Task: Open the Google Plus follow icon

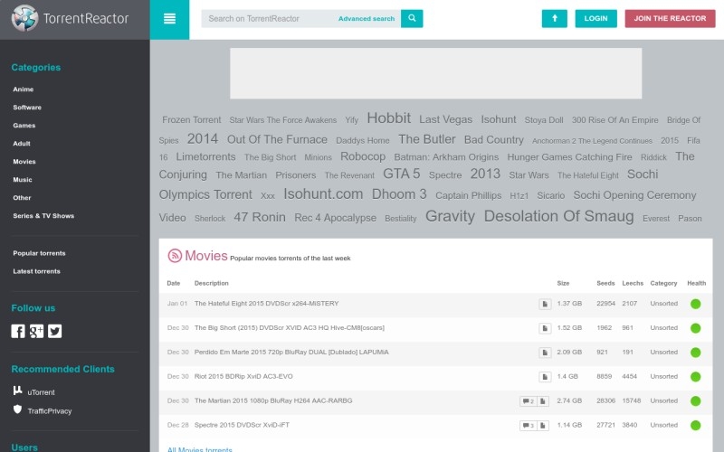Action: pyautogui.click(x=36, y=331)
